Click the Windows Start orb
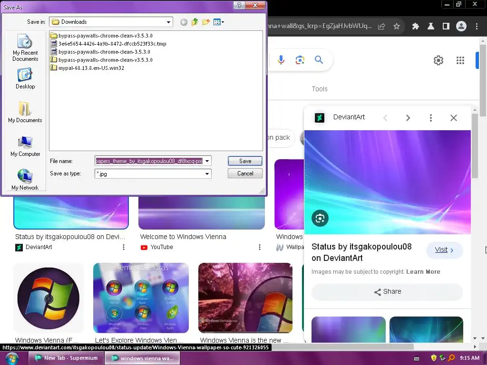This screenshot has height=365, width=487. point(11,358)
